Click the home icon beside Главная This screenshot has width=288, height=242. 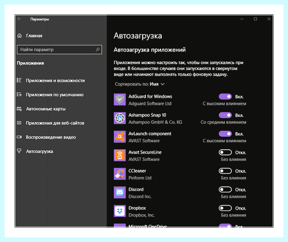coord(20,36)
